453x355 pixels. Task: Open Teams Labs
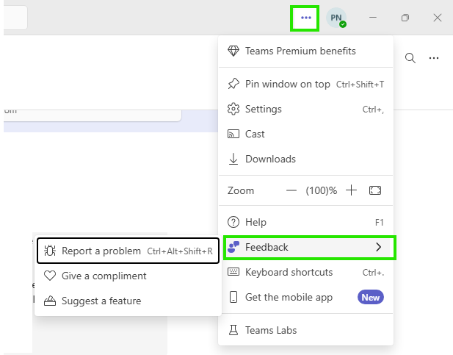point(306,330)
